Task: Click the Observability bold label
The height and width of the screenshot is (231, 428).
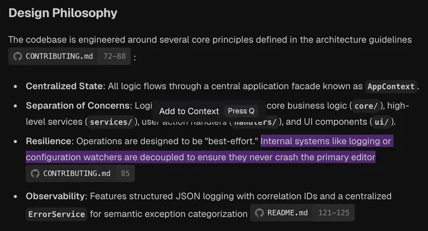Action: point(55,196)
